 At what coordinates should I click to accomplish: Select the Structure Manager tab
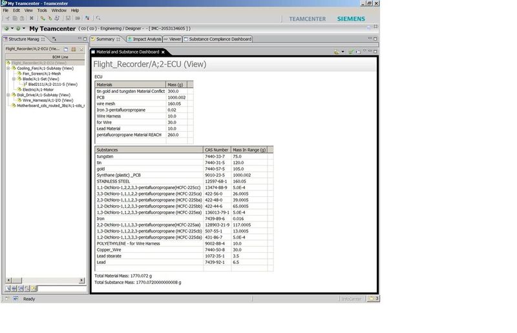[x=24, y=39]
